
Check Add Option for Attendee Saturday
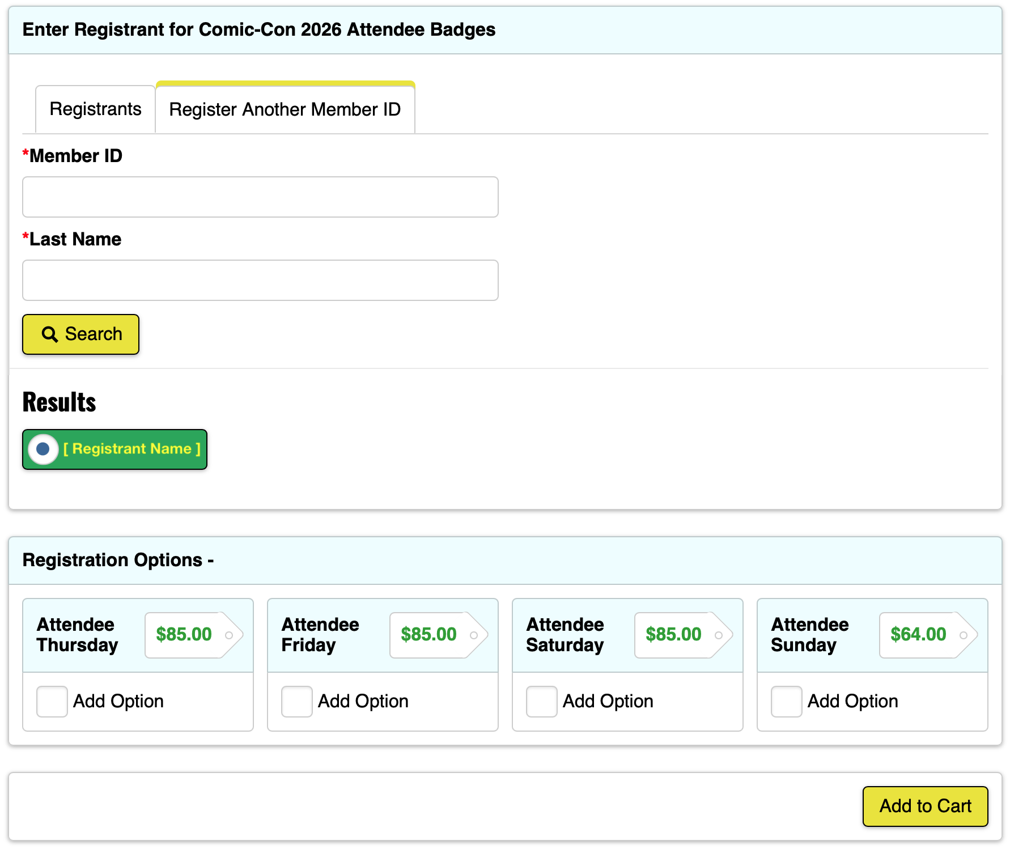tap(542, 702)
